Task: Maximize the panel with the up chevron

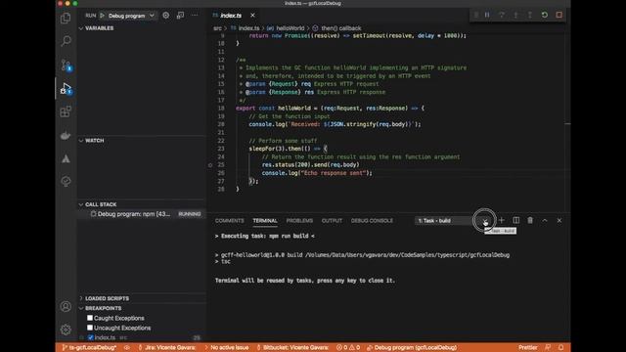Action: click(545, 220)
